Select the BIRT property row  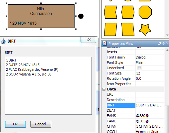click(135, 105)
